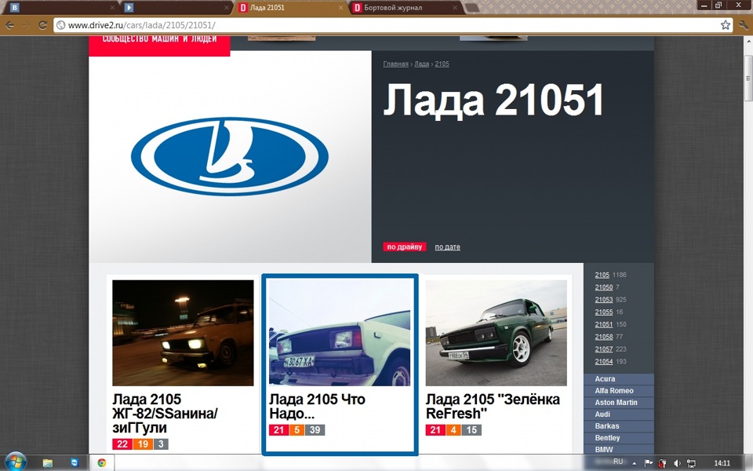Close the 'Лада 21051' tab
Screen dimensions: 753x471
tap(341, 8)
